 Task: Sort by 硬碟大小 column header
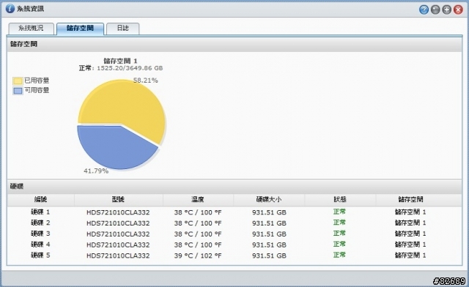pos(269,199)
